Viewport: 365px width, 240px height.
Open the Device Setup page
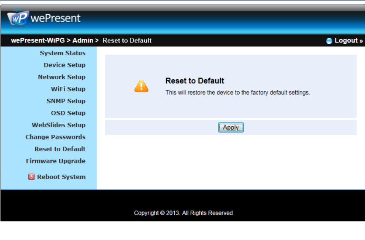coord(65,65)
